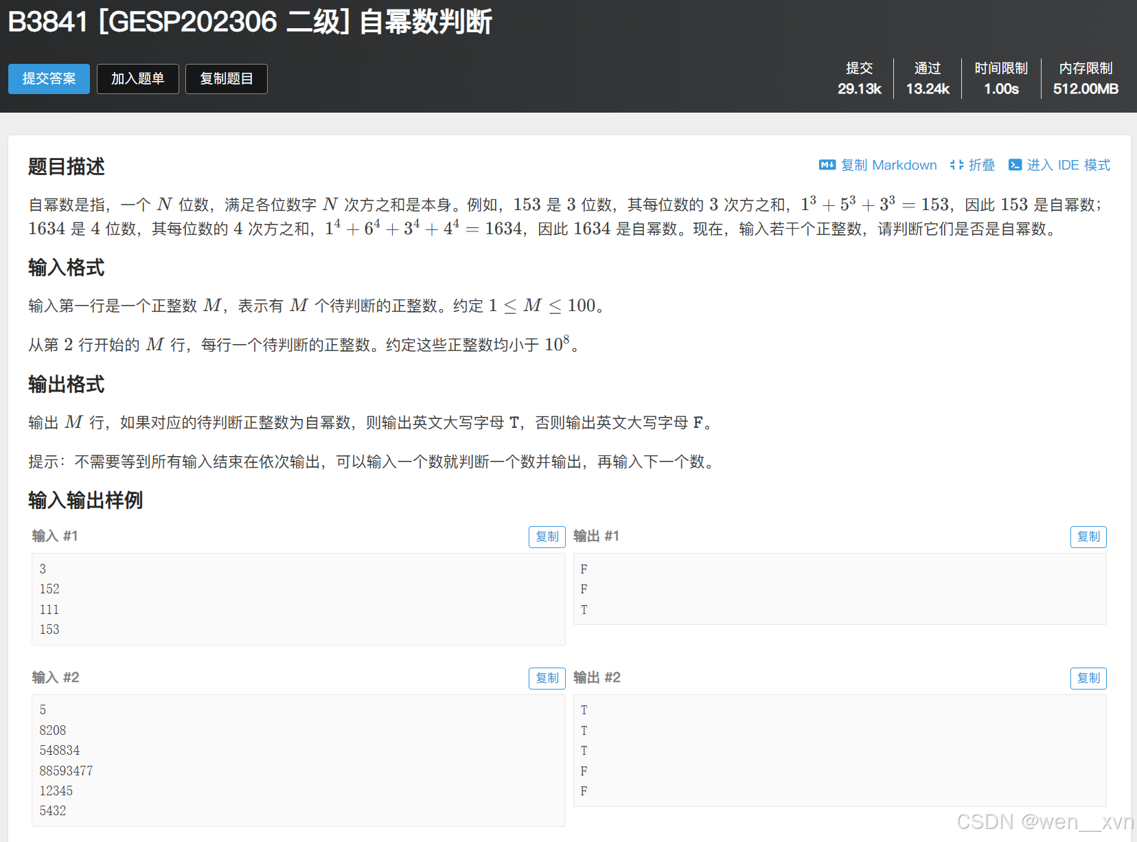Copy sample output #1 with its 复制 button
Image resolution: width=1137 pixels, height=842 pixels.
point(1088,536)
